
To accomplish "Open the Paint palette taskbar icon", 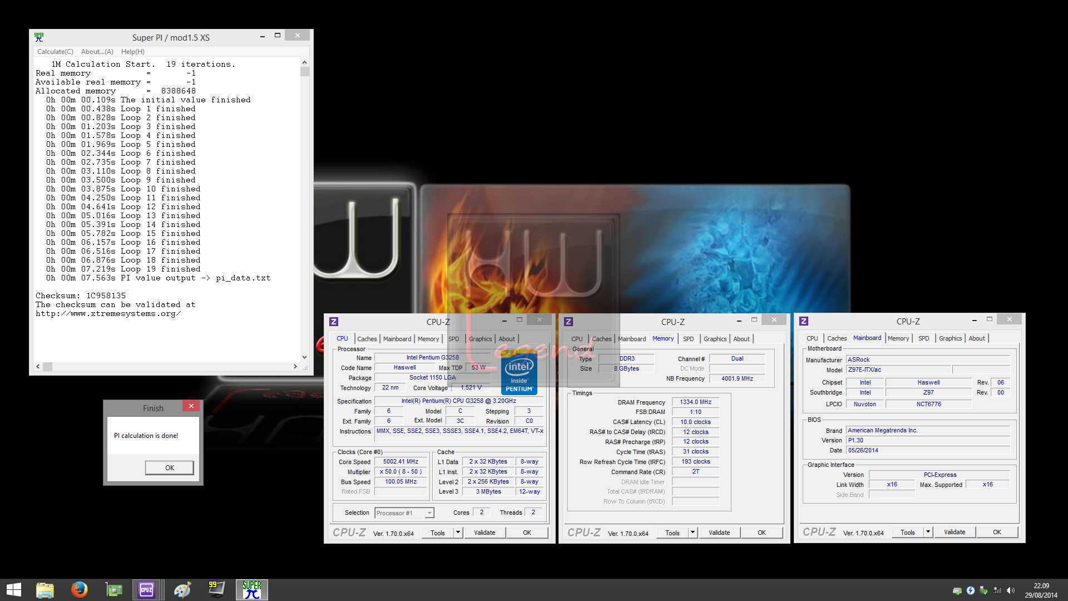I will [x=182, y=590].
